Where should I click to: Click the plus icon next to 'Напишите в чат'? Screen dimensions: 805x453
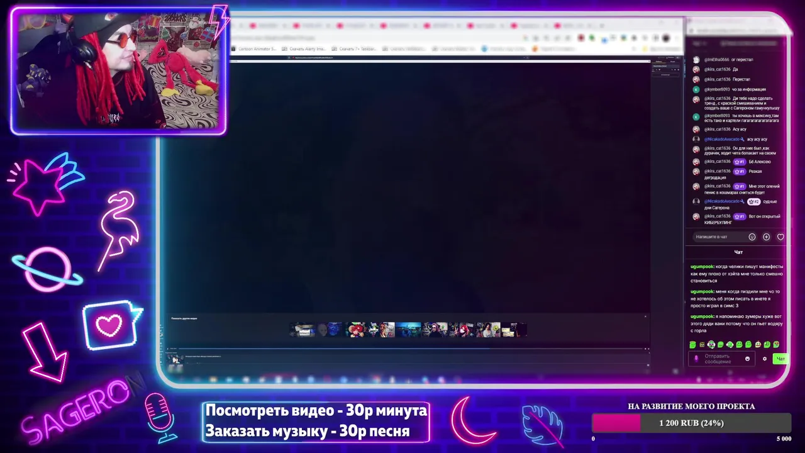(x=766, y=237)
